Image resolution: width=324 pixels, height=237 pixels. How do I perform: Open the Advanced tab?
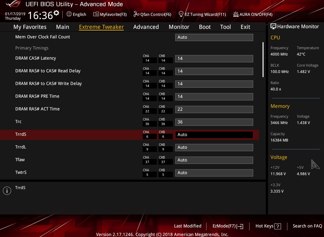146,27
